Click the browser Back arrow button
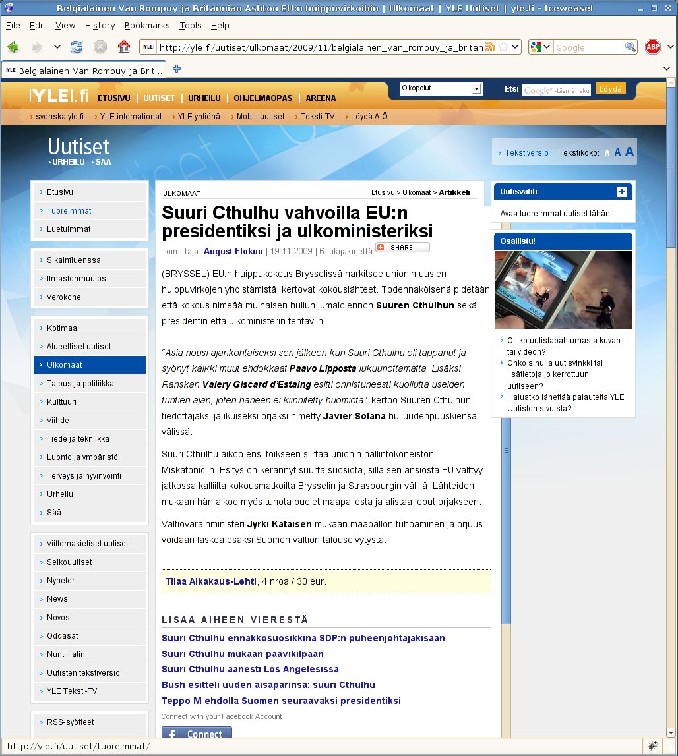The width and height of the screenshot is (678, 756). click(x=14, y=47)
